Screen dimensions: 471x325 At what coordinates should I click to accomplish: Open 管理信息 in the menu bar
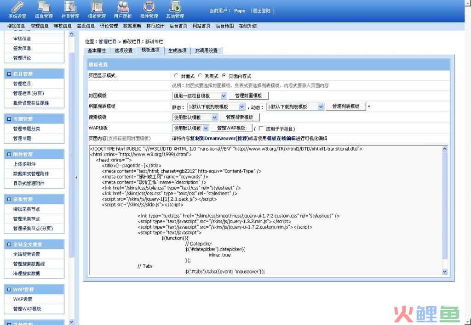(x=40, y=26)
